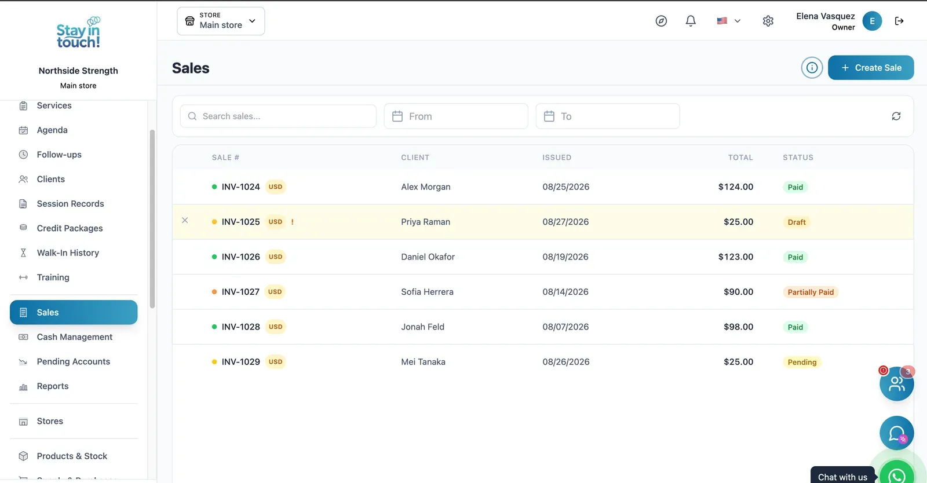Image resolution: width=927 pixels, height=483 pixels.
Task: Click the calendar icon in To field
Action: pyautogui.click(x=549, y=116)
